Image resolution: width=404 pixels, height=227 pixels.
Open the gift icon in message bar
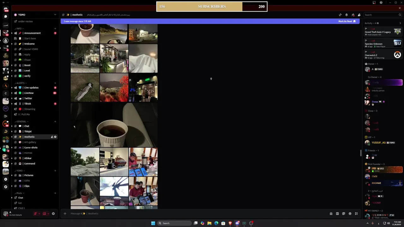coord(331,213)
